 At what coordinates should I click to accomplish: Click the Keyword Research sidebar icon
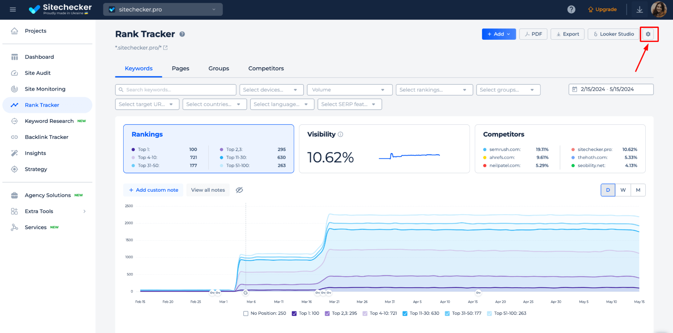pos(14,121)
